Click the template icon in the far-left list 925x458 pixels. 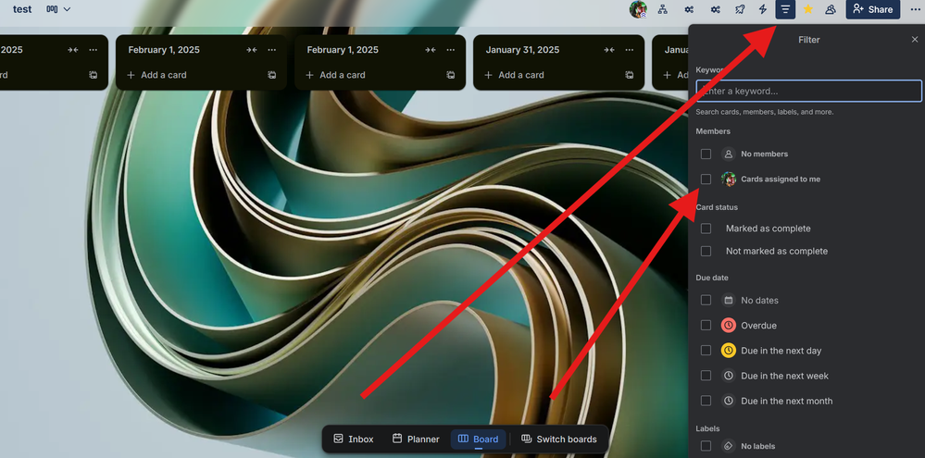(94, 75)
